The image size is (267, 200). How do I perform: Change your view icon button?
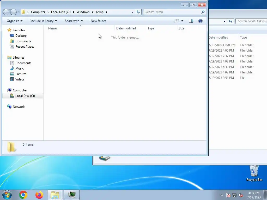[x=177, y=21]
